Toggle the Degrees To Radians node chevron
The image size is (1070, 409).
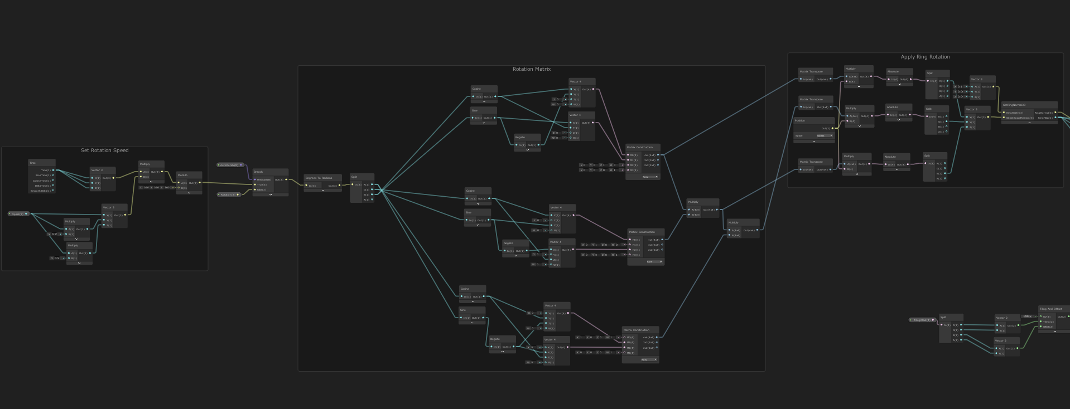pos(322,191)
